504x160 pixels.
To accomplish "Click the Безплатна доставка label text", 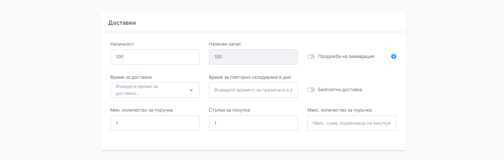I will click(340, 90).
